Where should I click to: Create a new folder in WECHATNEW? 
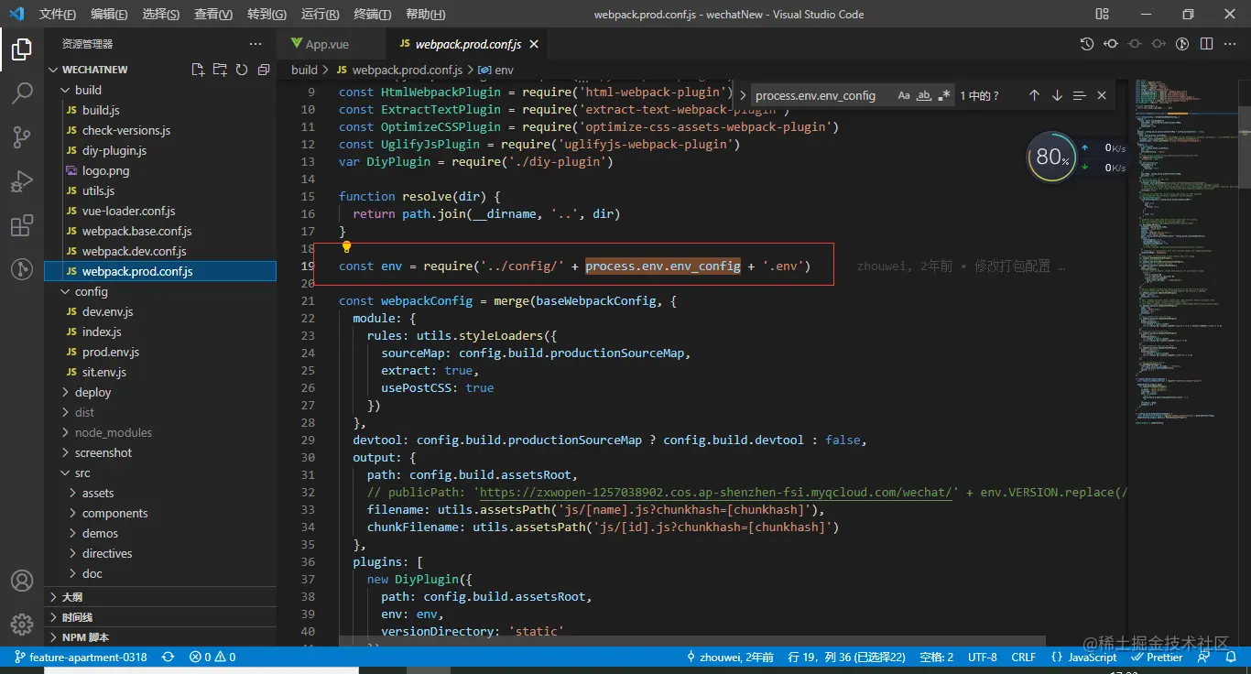(220, 70)
